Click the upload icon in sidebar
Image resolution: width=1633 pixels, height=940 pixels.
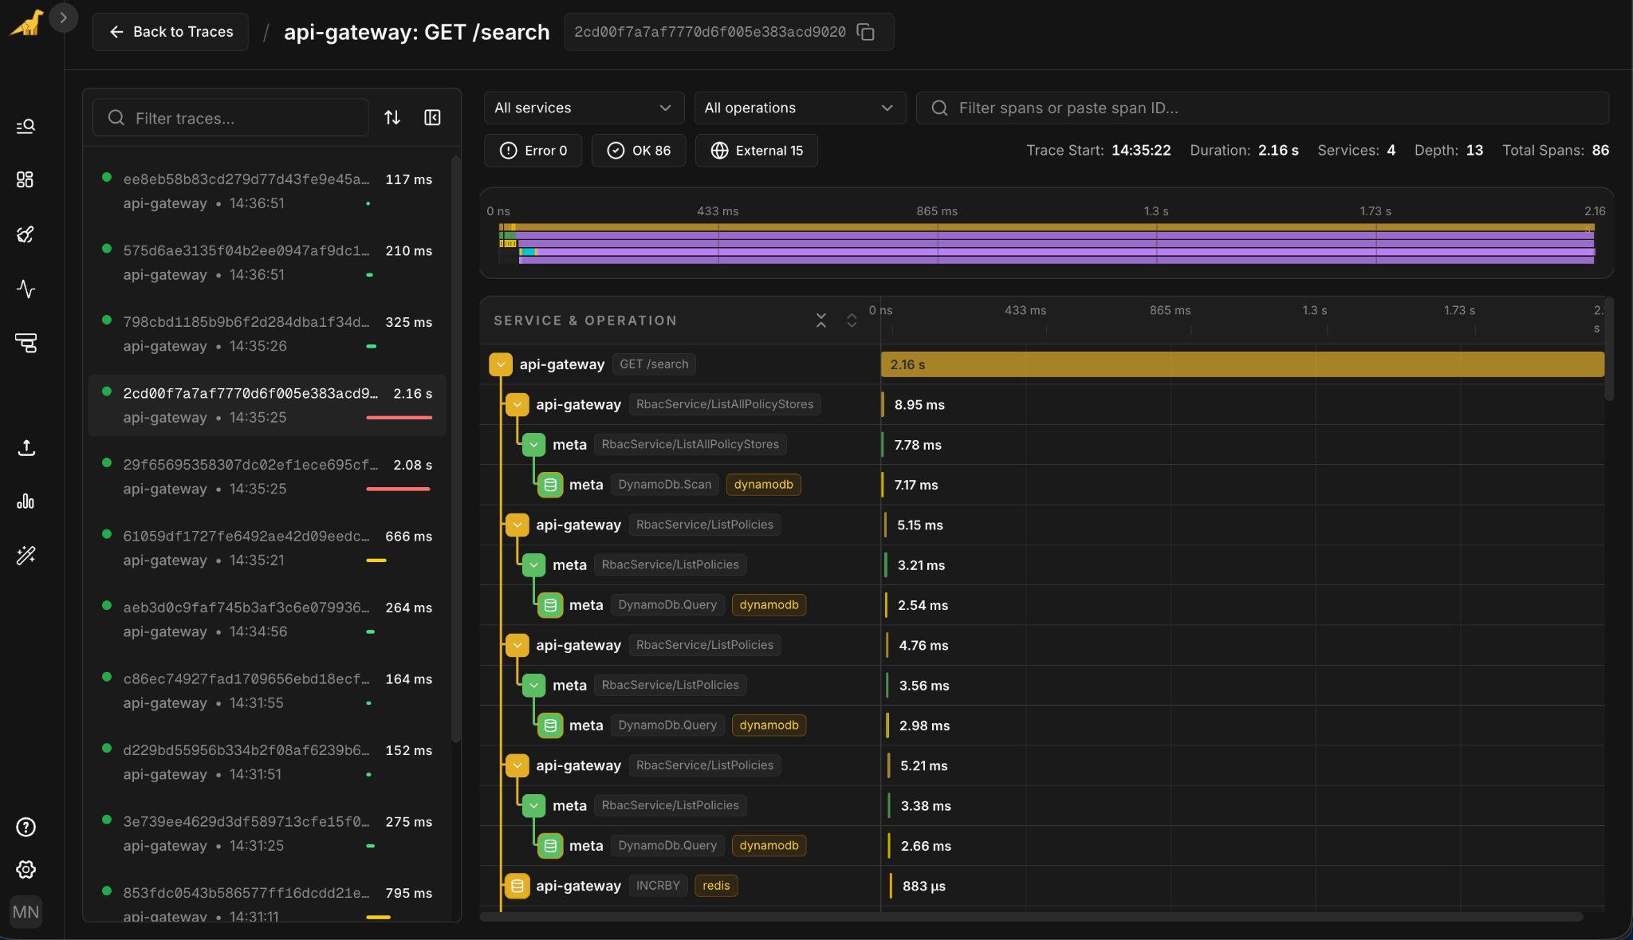click(26, 448)
